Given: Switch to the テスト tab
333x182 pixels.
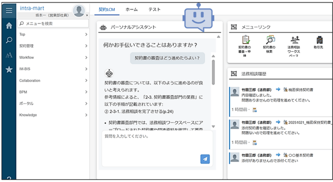Looking at the screenshot, I should click(154, 9).
